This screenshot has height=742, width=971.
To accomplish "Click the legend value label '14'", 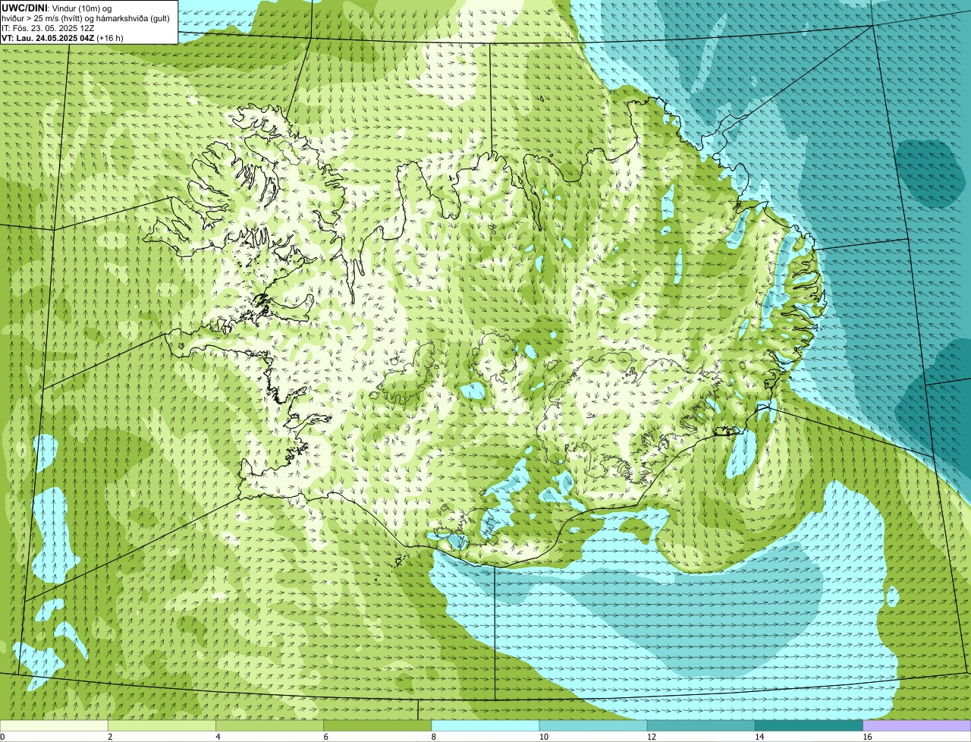I will click(x=759, y=737).
